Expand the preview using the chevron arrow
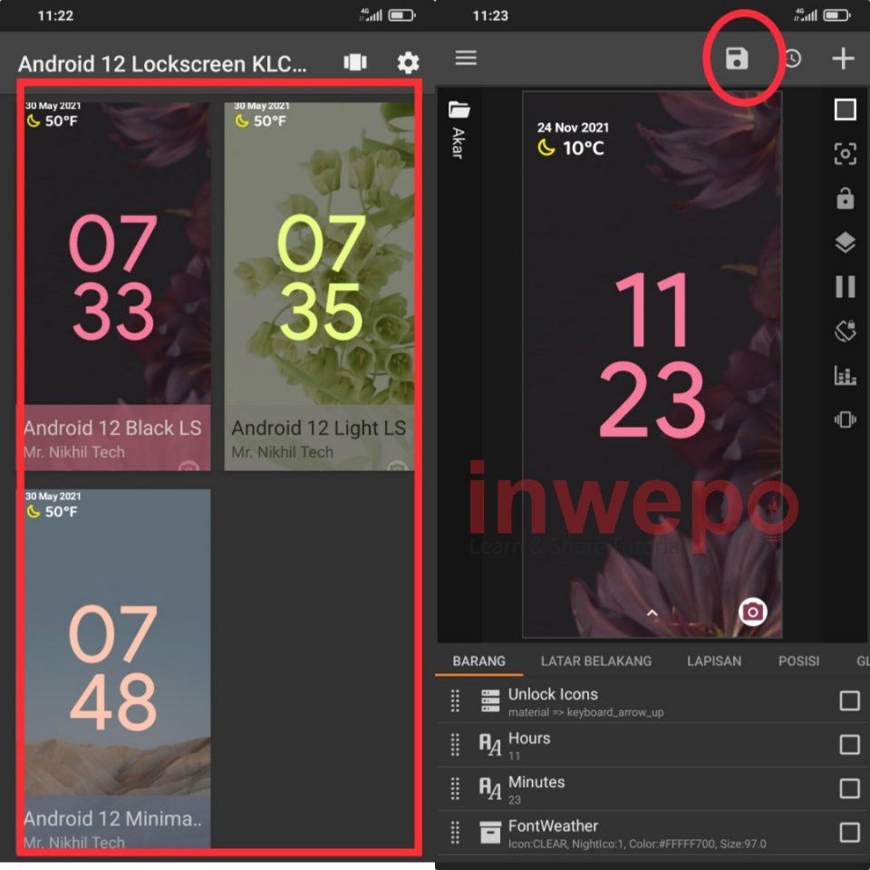This screenshot has height=870, width=870. point(652,613)
